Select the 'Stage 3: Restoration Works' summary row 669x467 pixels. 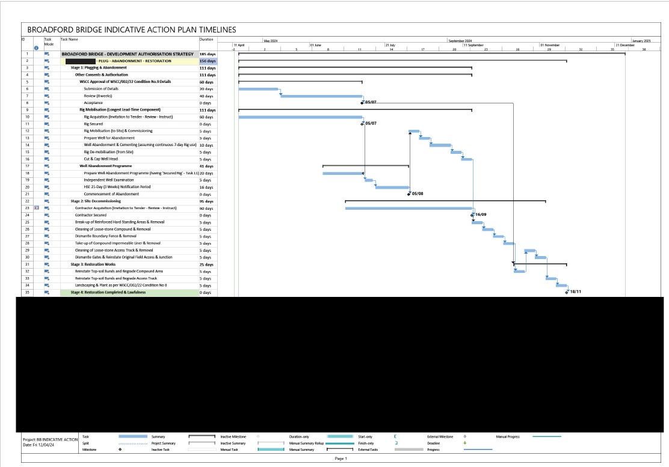point(93,264)
